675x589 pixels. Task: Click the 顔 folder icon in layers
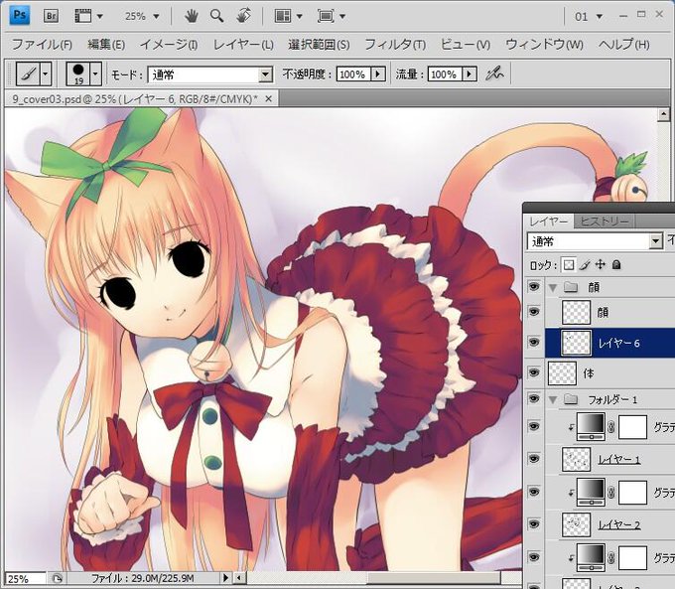point(571,286)
